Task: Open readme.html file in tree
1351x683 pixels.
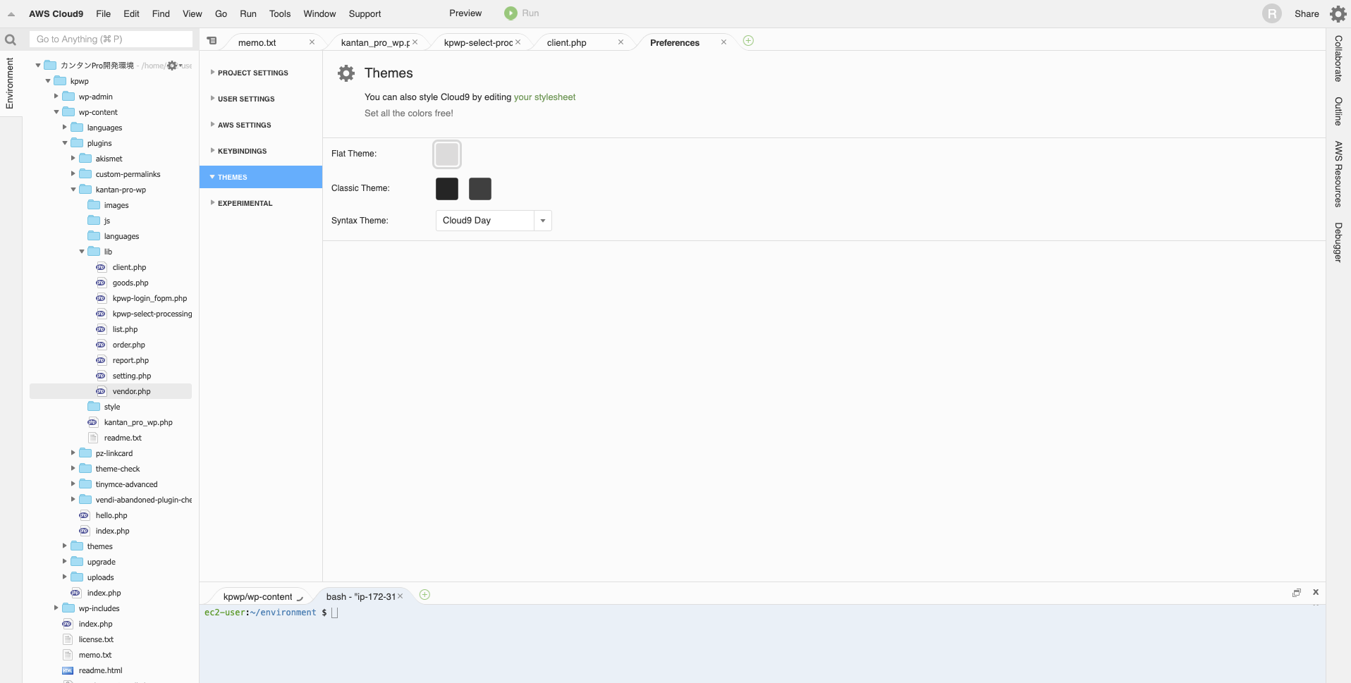Action: tap(100, 670)
